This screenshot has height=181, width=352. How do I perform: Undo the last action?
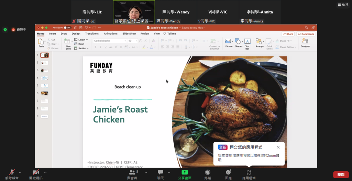click(86, 28)
